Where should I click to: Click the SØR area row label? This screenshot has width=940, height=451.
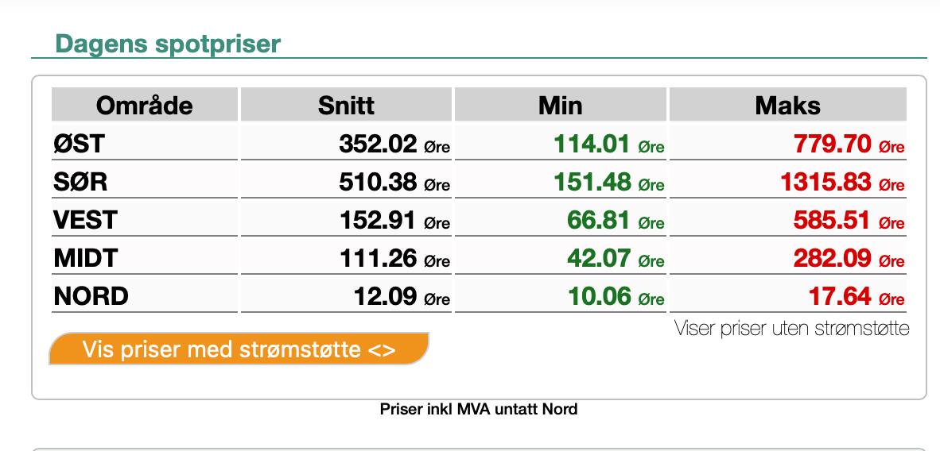click(80, 182)
